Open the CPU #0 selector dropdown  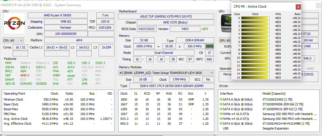point(13,41)
